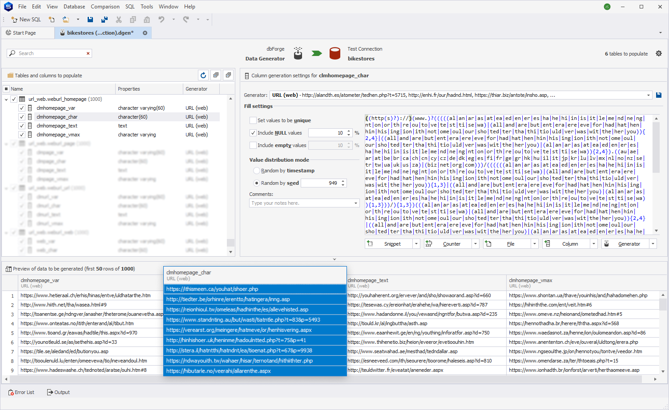Close the bikestores dgen tab
669x410 pixels.
(x=145, y=33)
